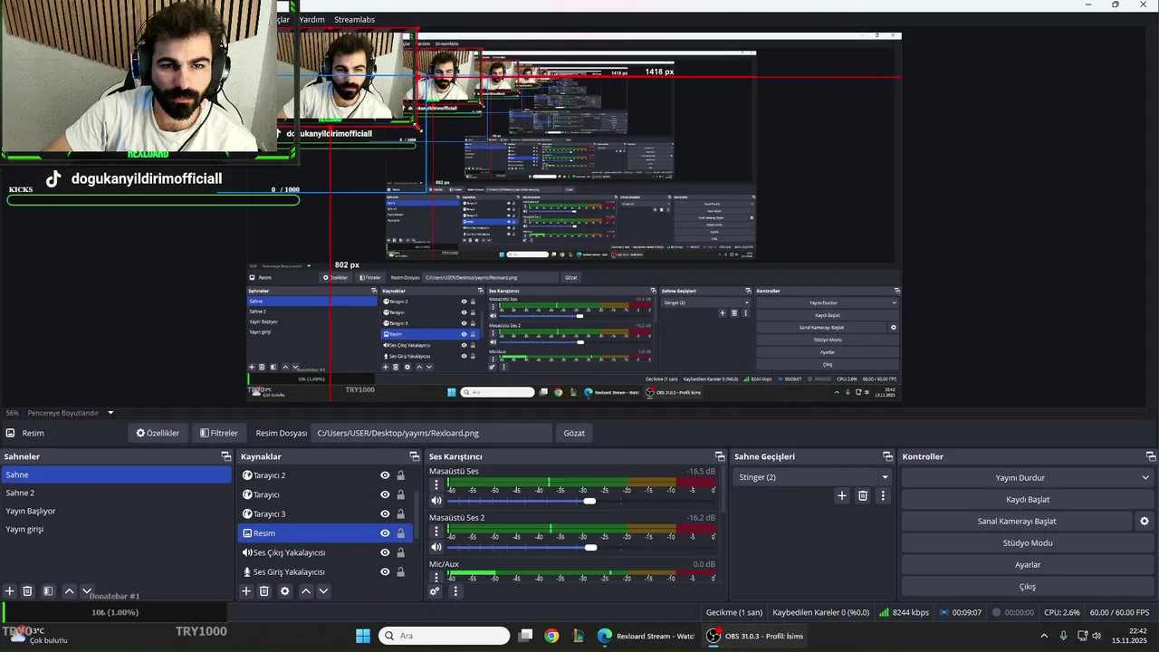This screenshot has height=652, width=1159.
Task: Open Pencereye Boyutlandır scaling dropdown
Action: coord(72,413)
